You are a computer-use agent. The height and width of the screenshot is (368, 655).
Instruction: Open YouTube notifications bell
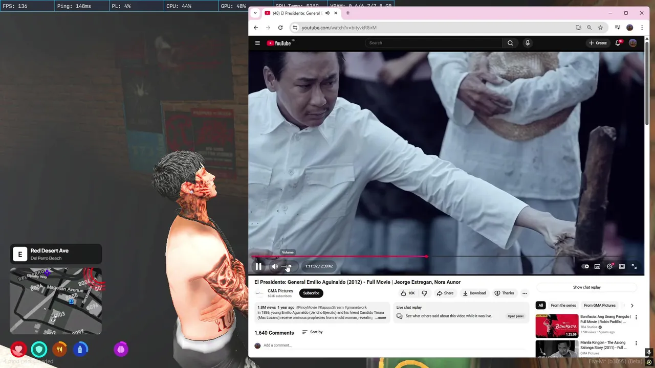click(x=618, y=43)
